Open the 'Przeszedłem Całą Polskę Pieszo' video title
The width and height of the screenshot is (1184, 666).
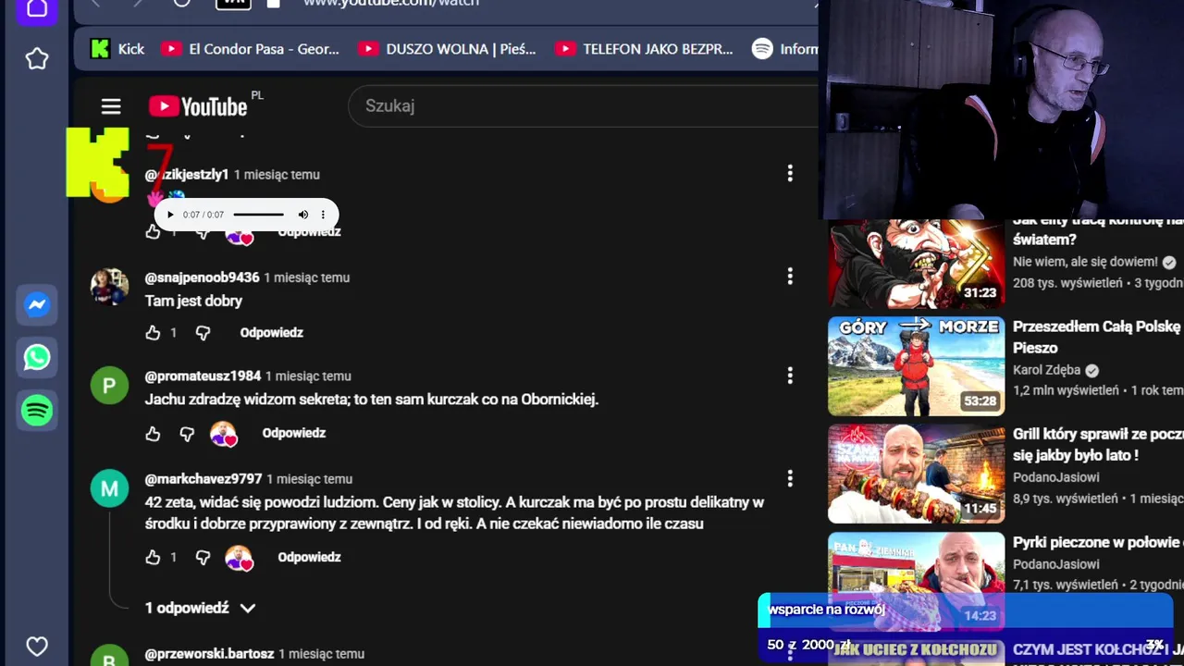(x=1098, y=338)
